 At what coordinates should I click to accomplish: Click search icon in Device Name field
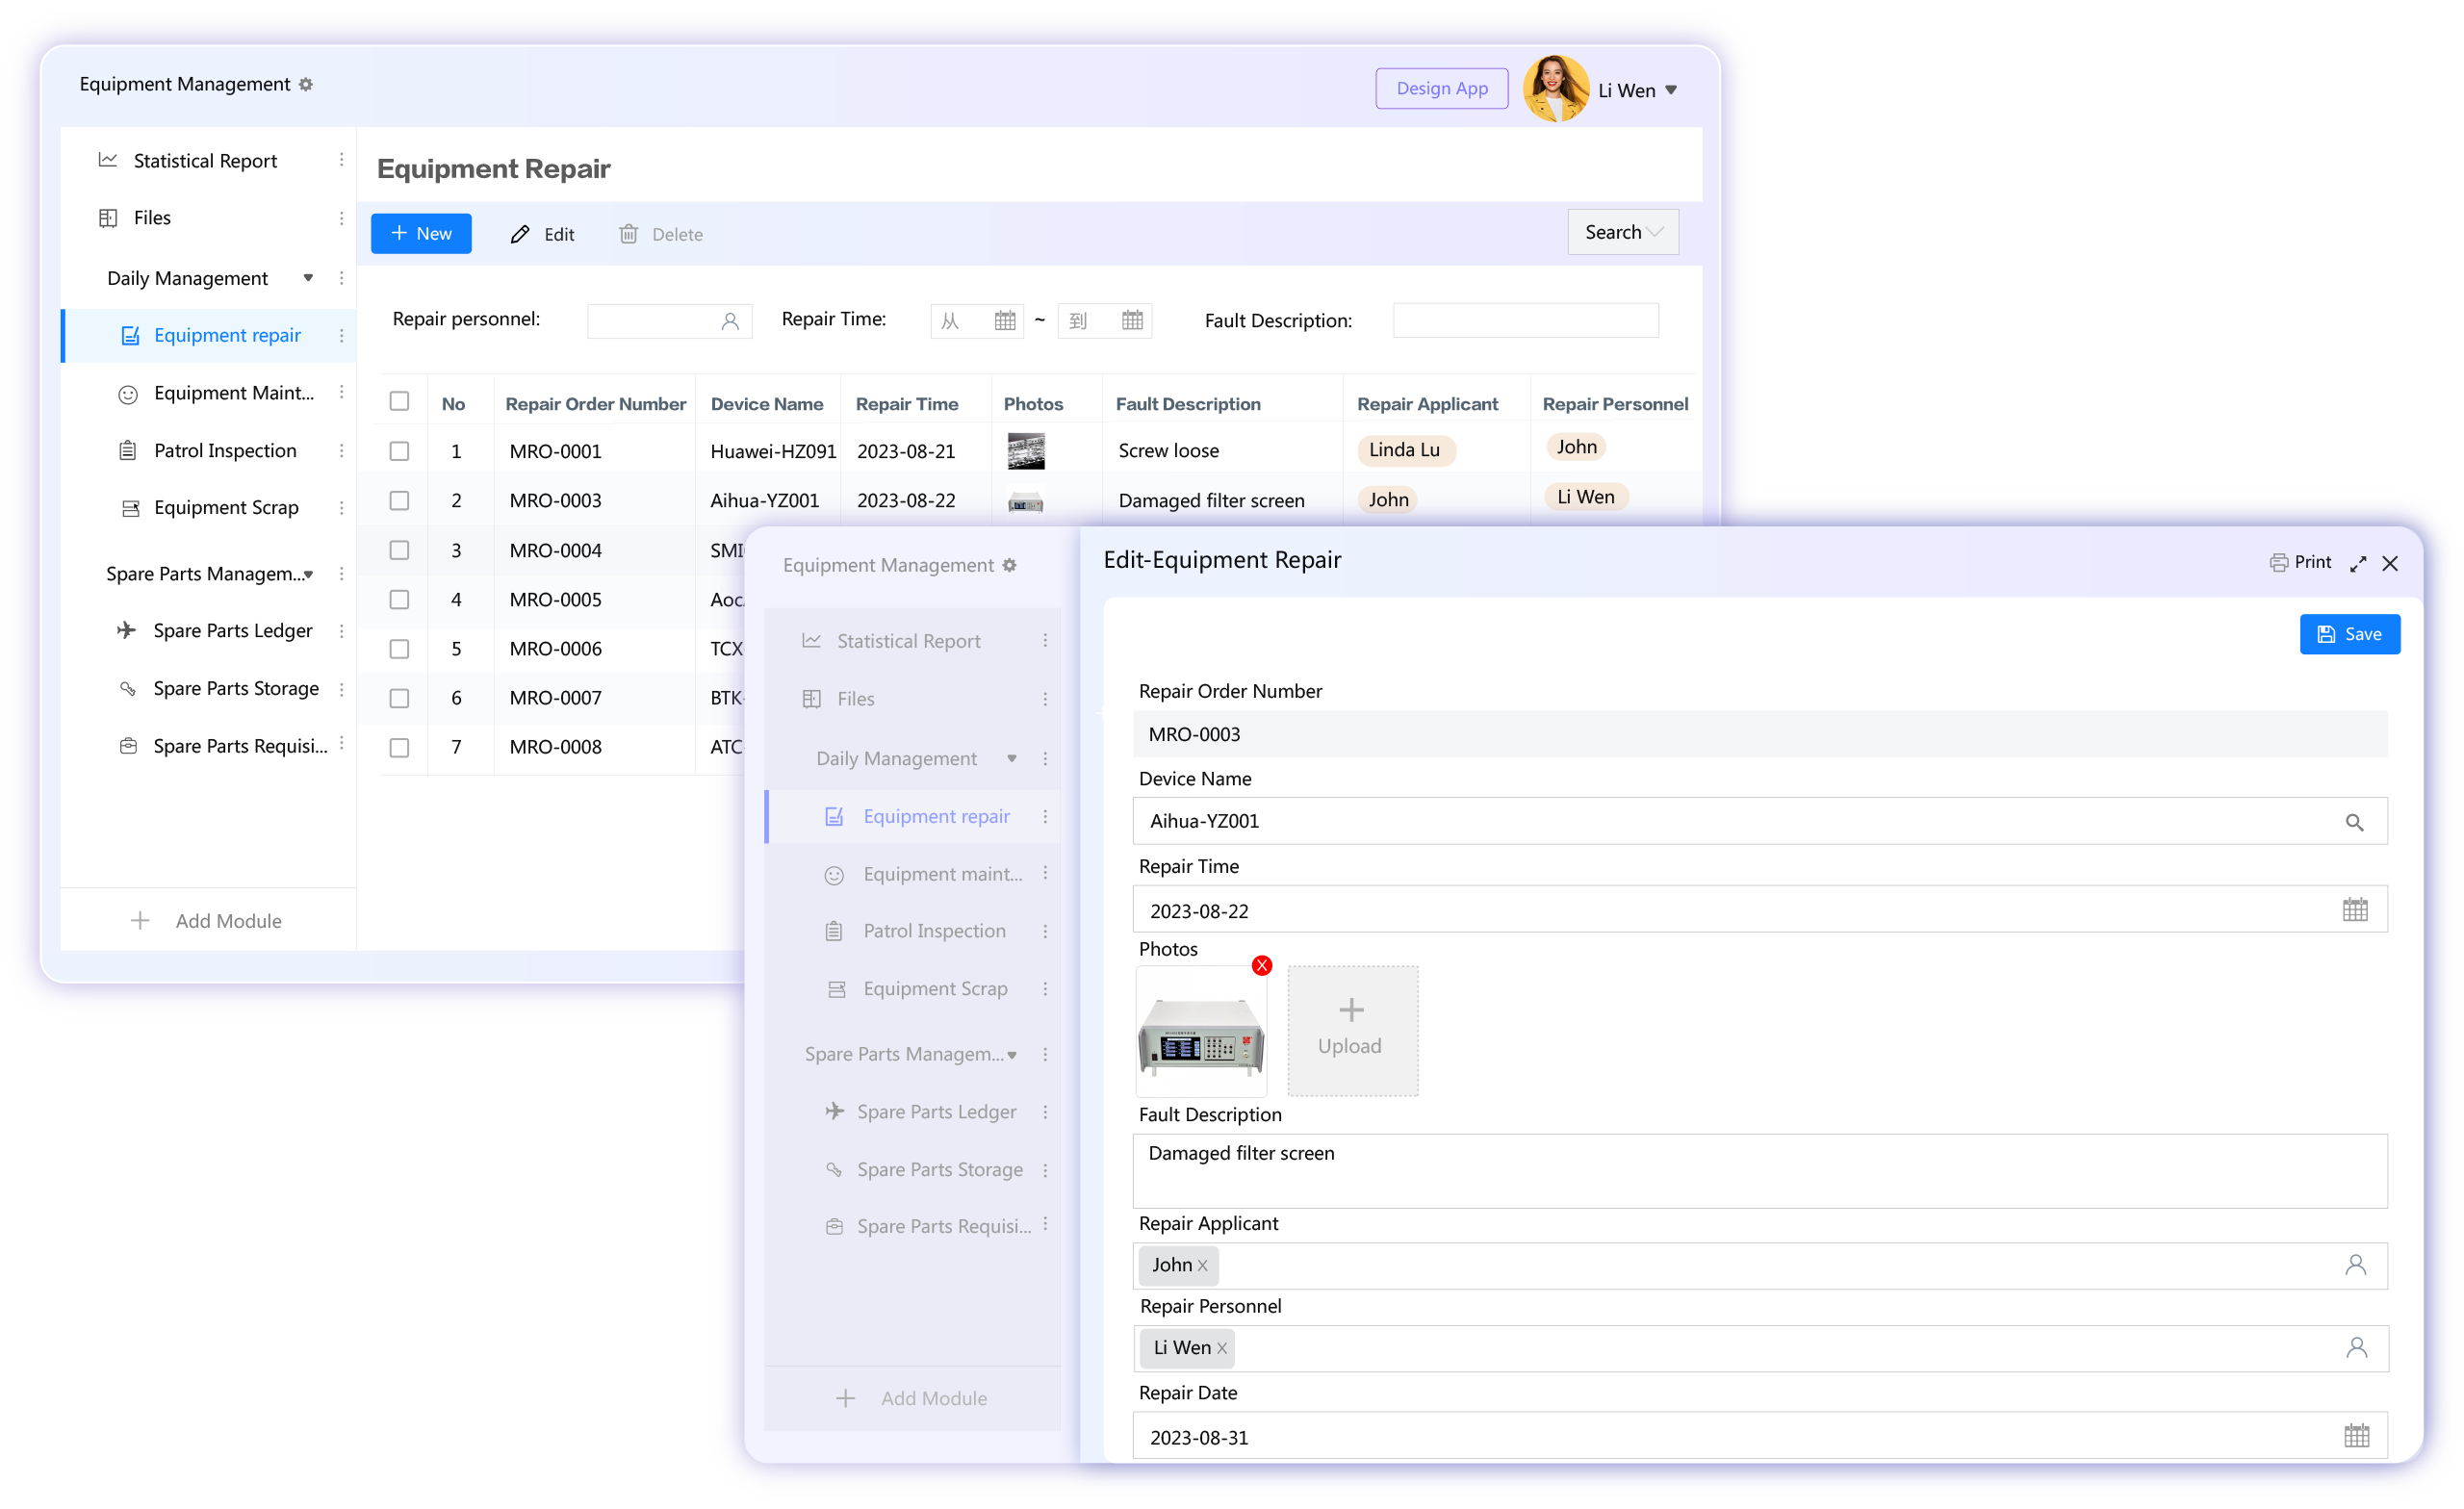coord(2354,822)
